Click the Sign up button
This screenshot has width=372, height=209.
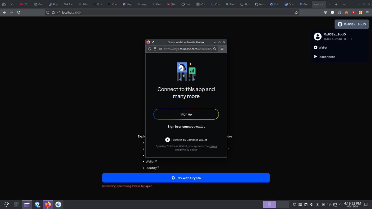186,114
